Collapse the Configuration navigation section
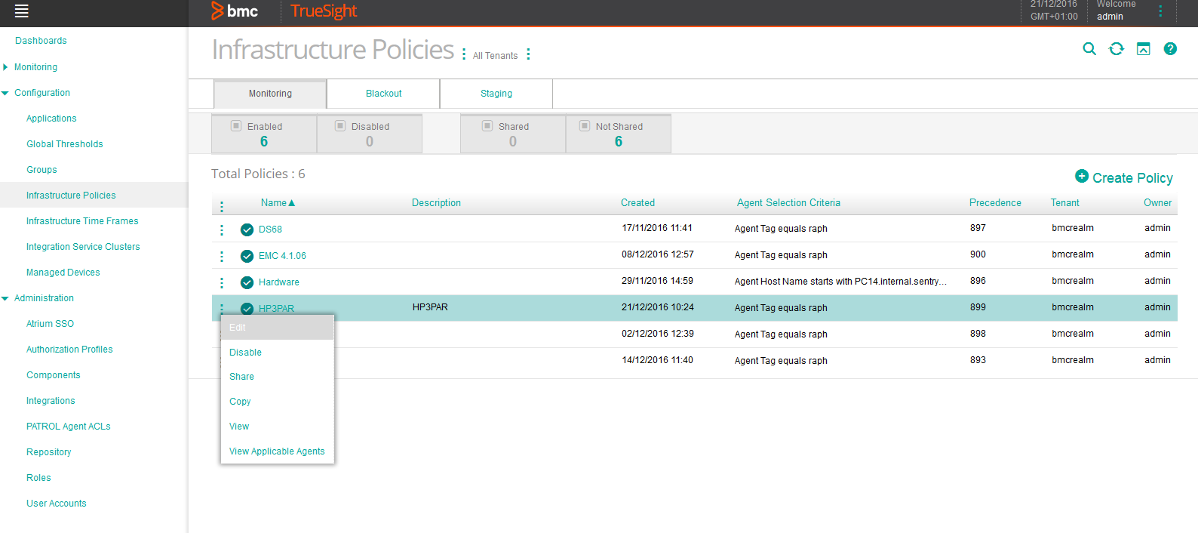1198x533 pixels. [x=5, y=93]
